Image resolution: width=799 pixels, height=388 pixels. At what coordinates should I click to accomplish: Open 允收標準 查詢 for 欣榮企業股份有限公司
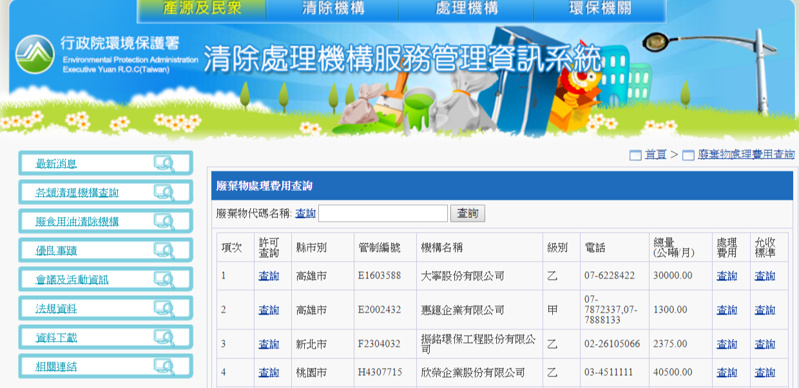pos(766,373)
